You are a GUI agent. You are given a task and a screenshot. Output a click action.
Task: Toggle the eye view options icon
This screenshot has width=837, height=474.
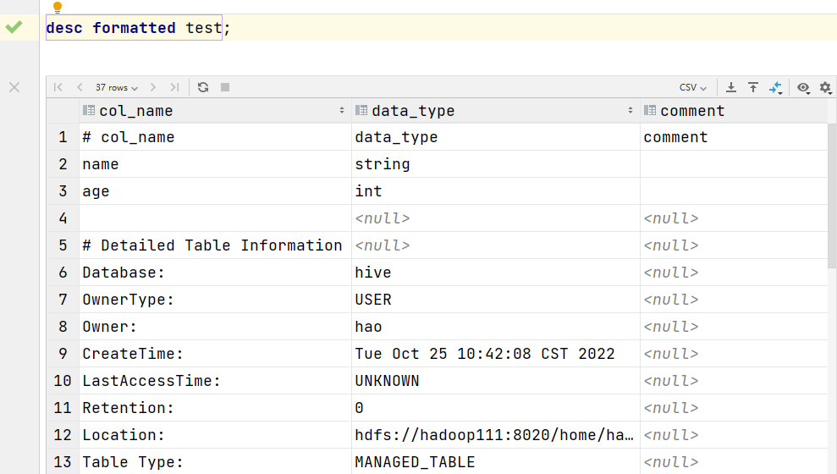(803, 87)
